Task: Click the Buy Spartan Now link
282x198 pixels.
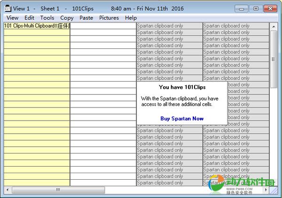Action: coord(182,119)
